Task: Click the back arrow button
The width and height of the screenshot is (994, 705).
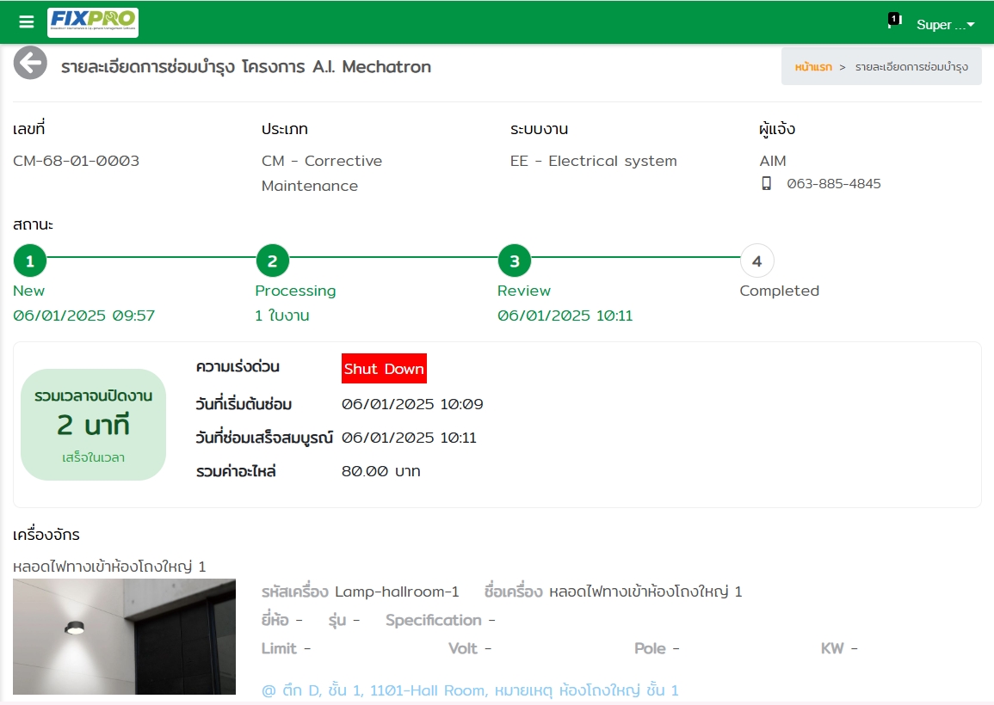Action: (x=30, y=63)
